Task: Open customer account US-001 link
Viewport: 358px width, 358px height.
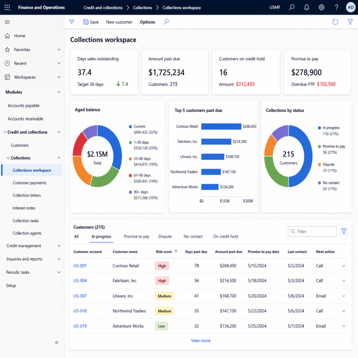Action: click(80, 266)
